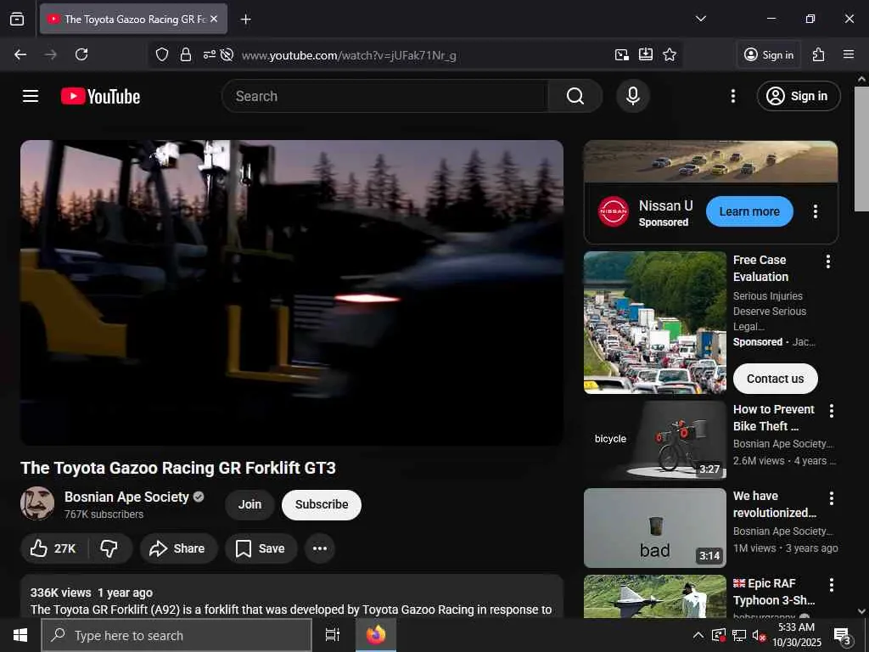Click the search magnifier button

(x=575, y=96)
